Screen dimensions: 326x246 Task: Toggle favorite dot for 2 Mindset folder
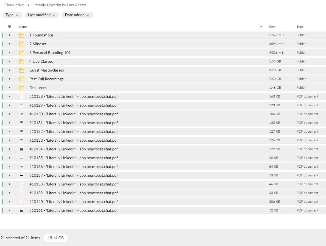[10, 44]
